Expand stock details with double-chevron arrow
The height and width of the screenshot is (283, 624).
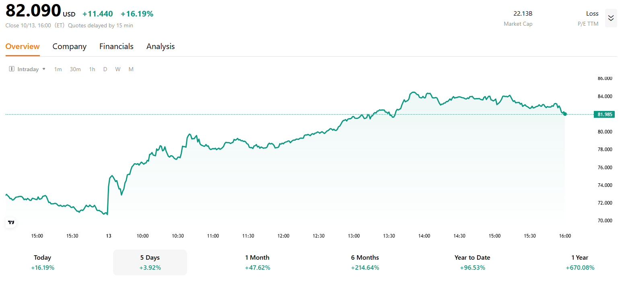pyautogui.click(x=611, y=18)
